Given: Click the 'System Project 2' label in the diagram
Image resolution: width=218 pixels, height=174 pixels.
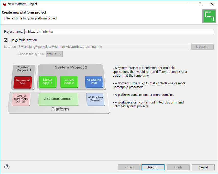Looking at the screenshot, I should [x=71, y=67].
